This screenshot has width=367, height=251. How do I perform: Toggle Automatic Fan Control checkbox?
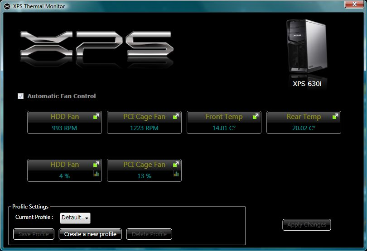20,96
